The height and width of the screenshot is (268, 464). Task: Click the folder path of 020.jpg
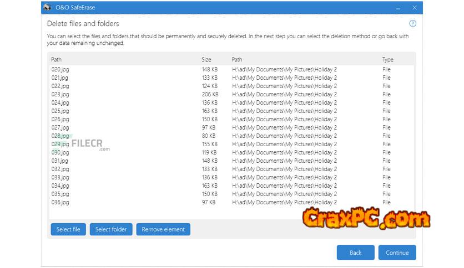(284, 69)
